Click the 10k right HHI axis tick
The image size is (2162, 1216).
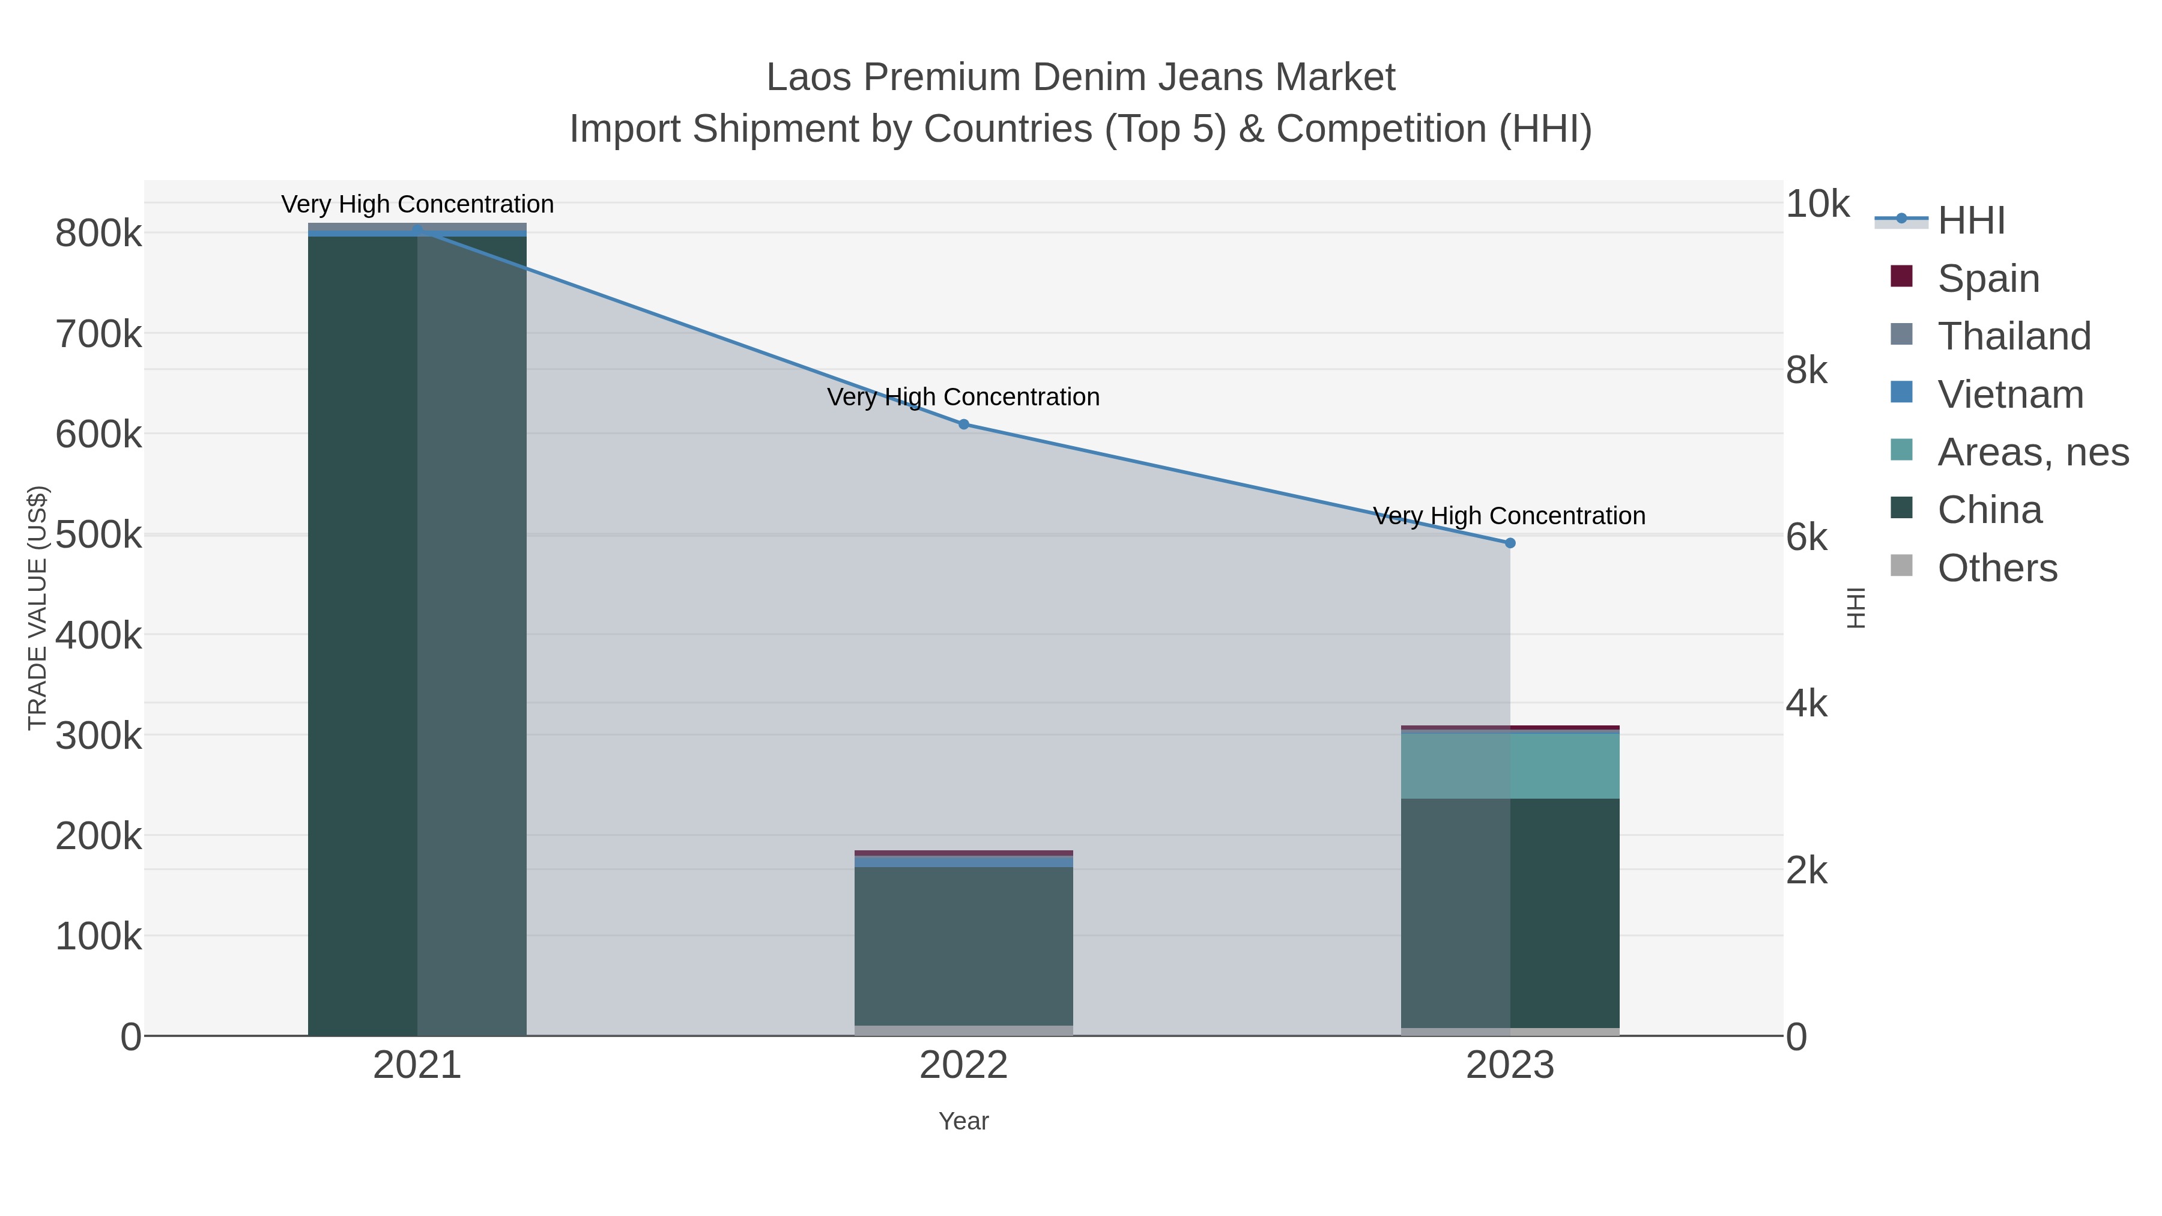(x=1818, y=204)
